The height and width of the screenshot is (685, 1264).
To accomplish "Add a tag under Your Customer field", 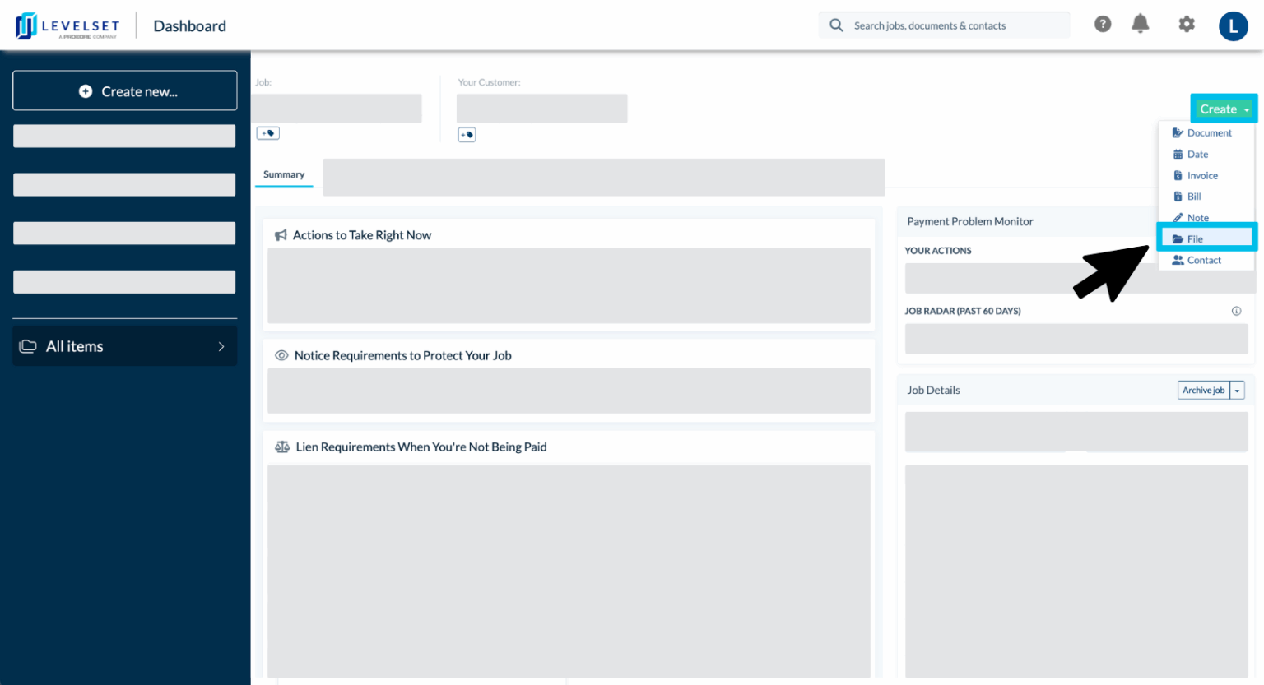I will click(x=467, y=135).
